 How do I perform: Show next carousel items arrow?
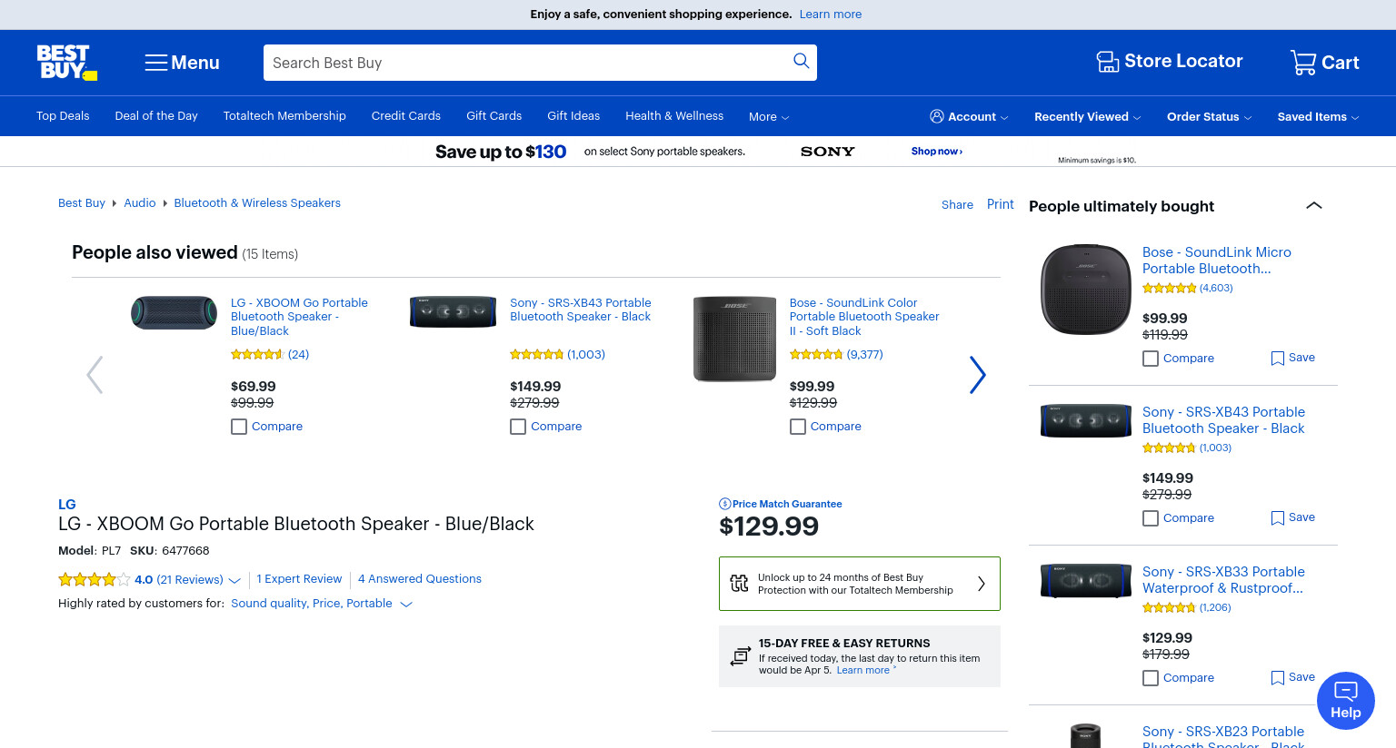point(977,374)
